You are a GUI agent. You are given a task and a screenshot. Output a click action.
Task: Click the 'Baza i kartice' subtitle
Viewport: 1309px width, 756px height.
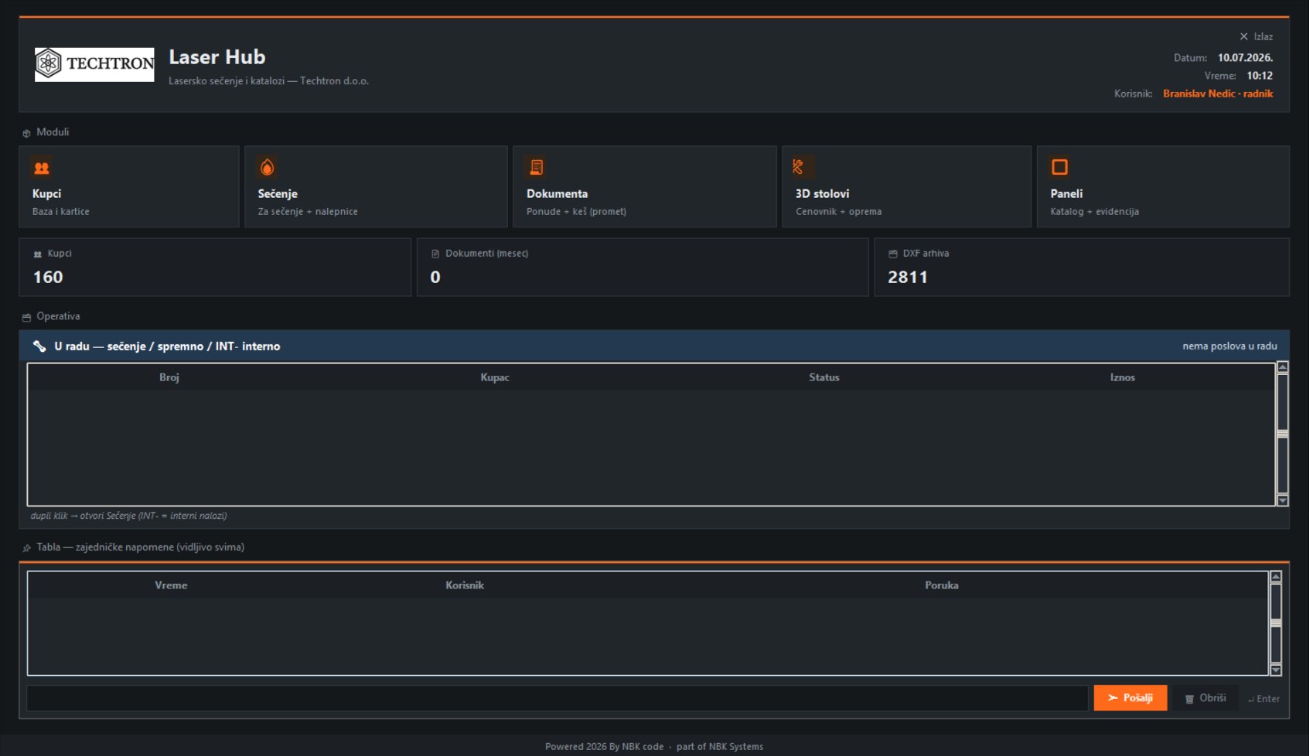61,211
